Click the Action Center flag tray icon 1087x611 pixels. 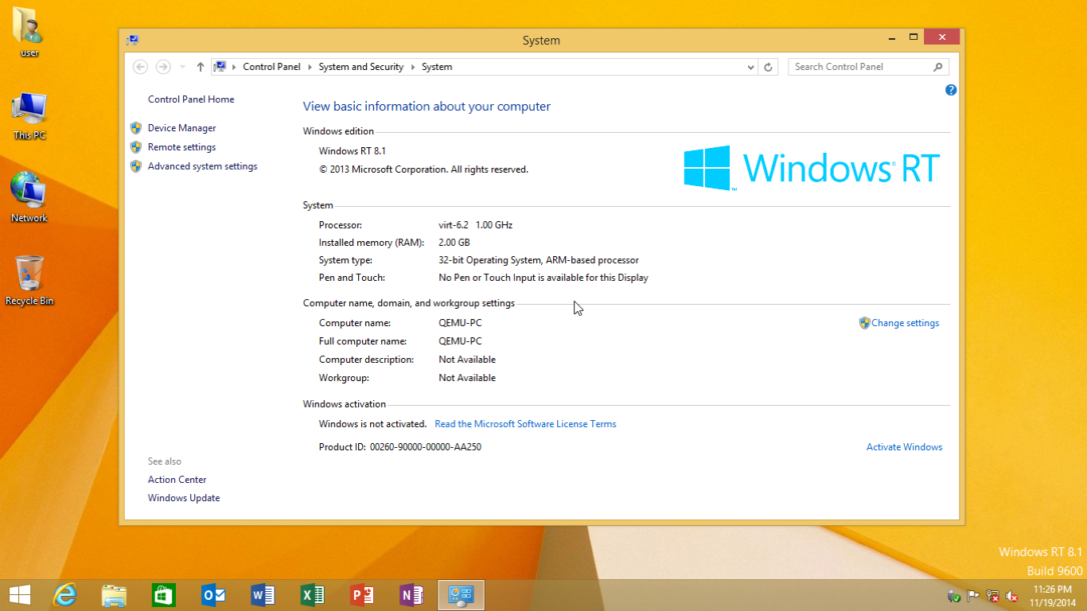973,595
